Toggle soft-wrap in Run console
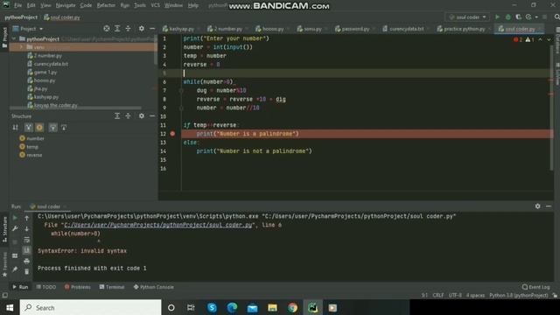The width and height of the screenshot is (560, 315). pos(27,240)
